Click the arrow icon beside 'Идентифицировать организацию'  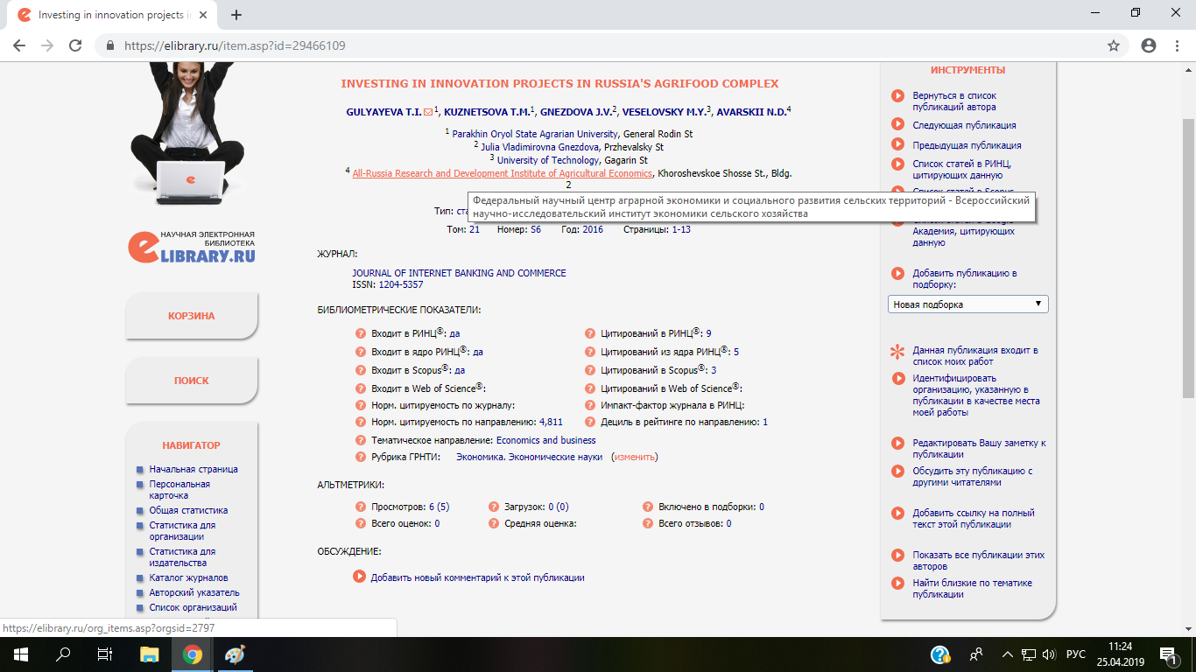coord(897,378)
